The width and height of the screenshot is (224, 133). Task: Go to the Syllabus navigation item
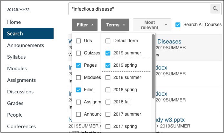16,57
